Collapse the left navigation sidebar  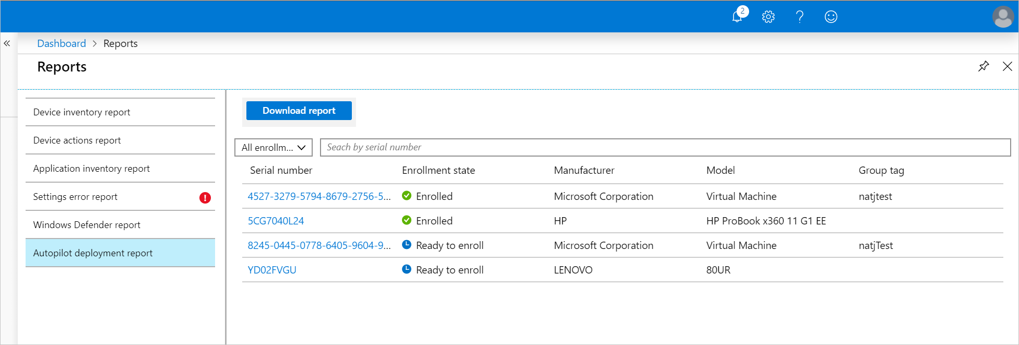click(x=7, y=43)
